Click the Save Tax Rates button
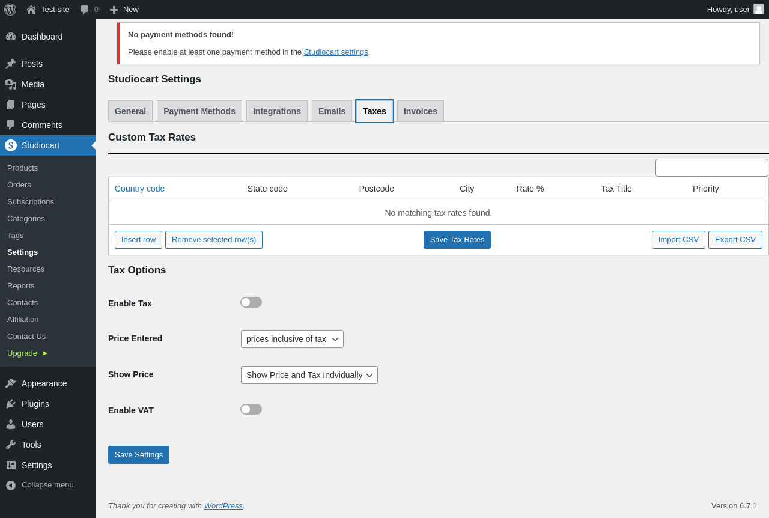Image resolution: width=769 pixels, height=518 pixels. [x=457, y=240]
